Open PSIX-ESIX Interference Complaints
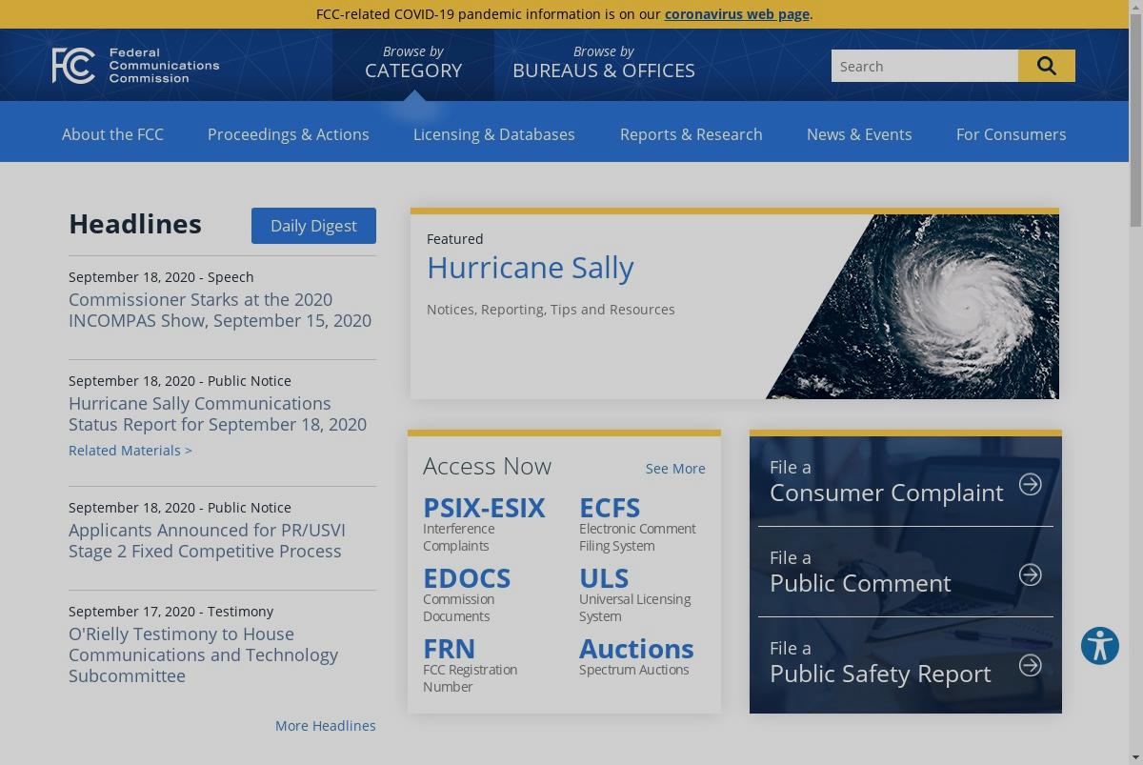 484,523
